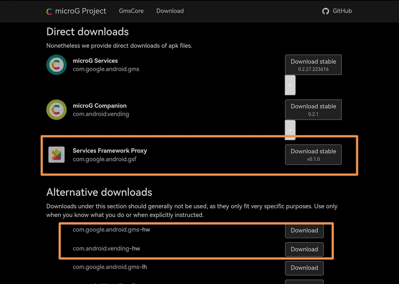
Task: Select 'com.android.vending-hw' row text
Action: tap(107, 248)
